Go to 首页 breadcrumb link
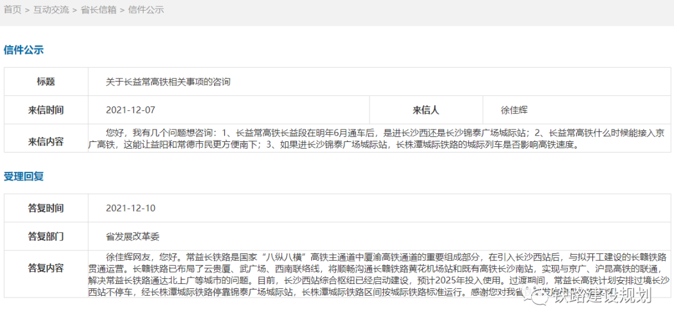This screenshot has height=325, width=674. point(12,10)
